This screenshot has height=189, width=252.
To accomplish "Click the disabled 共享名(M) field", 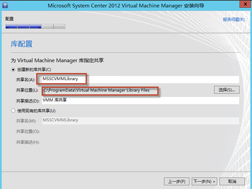I will coord(141,121).
